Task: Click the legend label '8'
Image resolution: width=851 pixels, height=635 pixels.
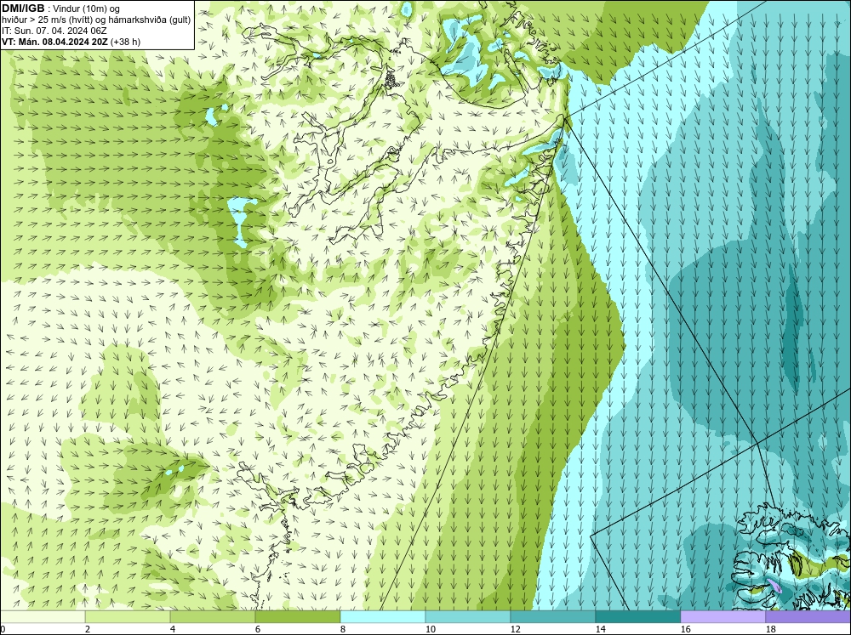Action: (x=343, y=629)
